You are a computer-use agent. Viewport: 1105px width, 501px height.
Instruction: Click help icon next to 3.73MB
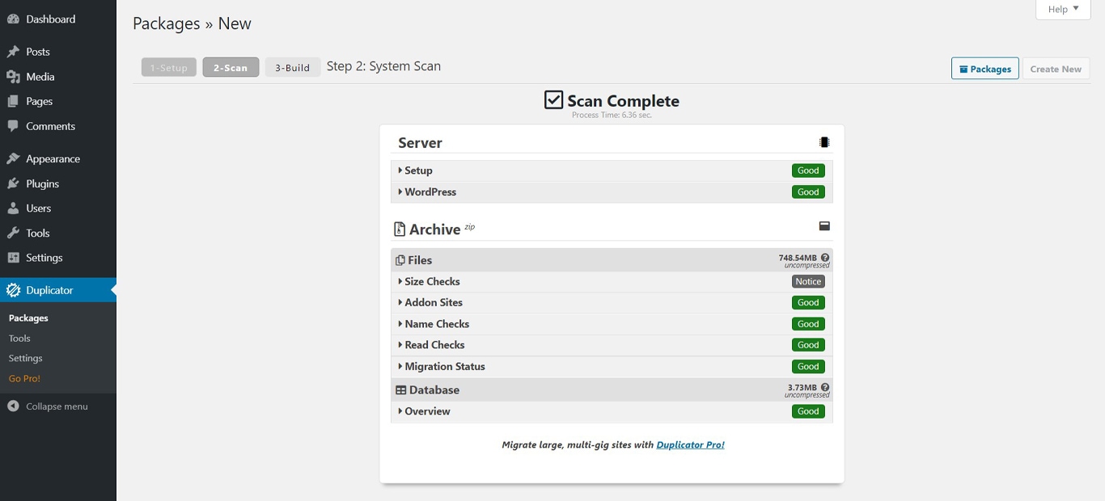click(825, 388)
